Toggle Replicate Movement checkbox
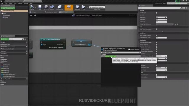The image size is (189, 106). [157, 47]
